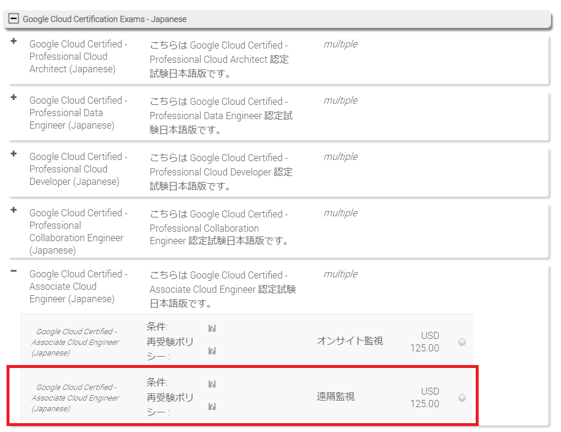Click the Data Engineer 認定試験日本語版 description
Image resolution: width=561 pixels, height=432 pixels.
[x=221, y=116]
